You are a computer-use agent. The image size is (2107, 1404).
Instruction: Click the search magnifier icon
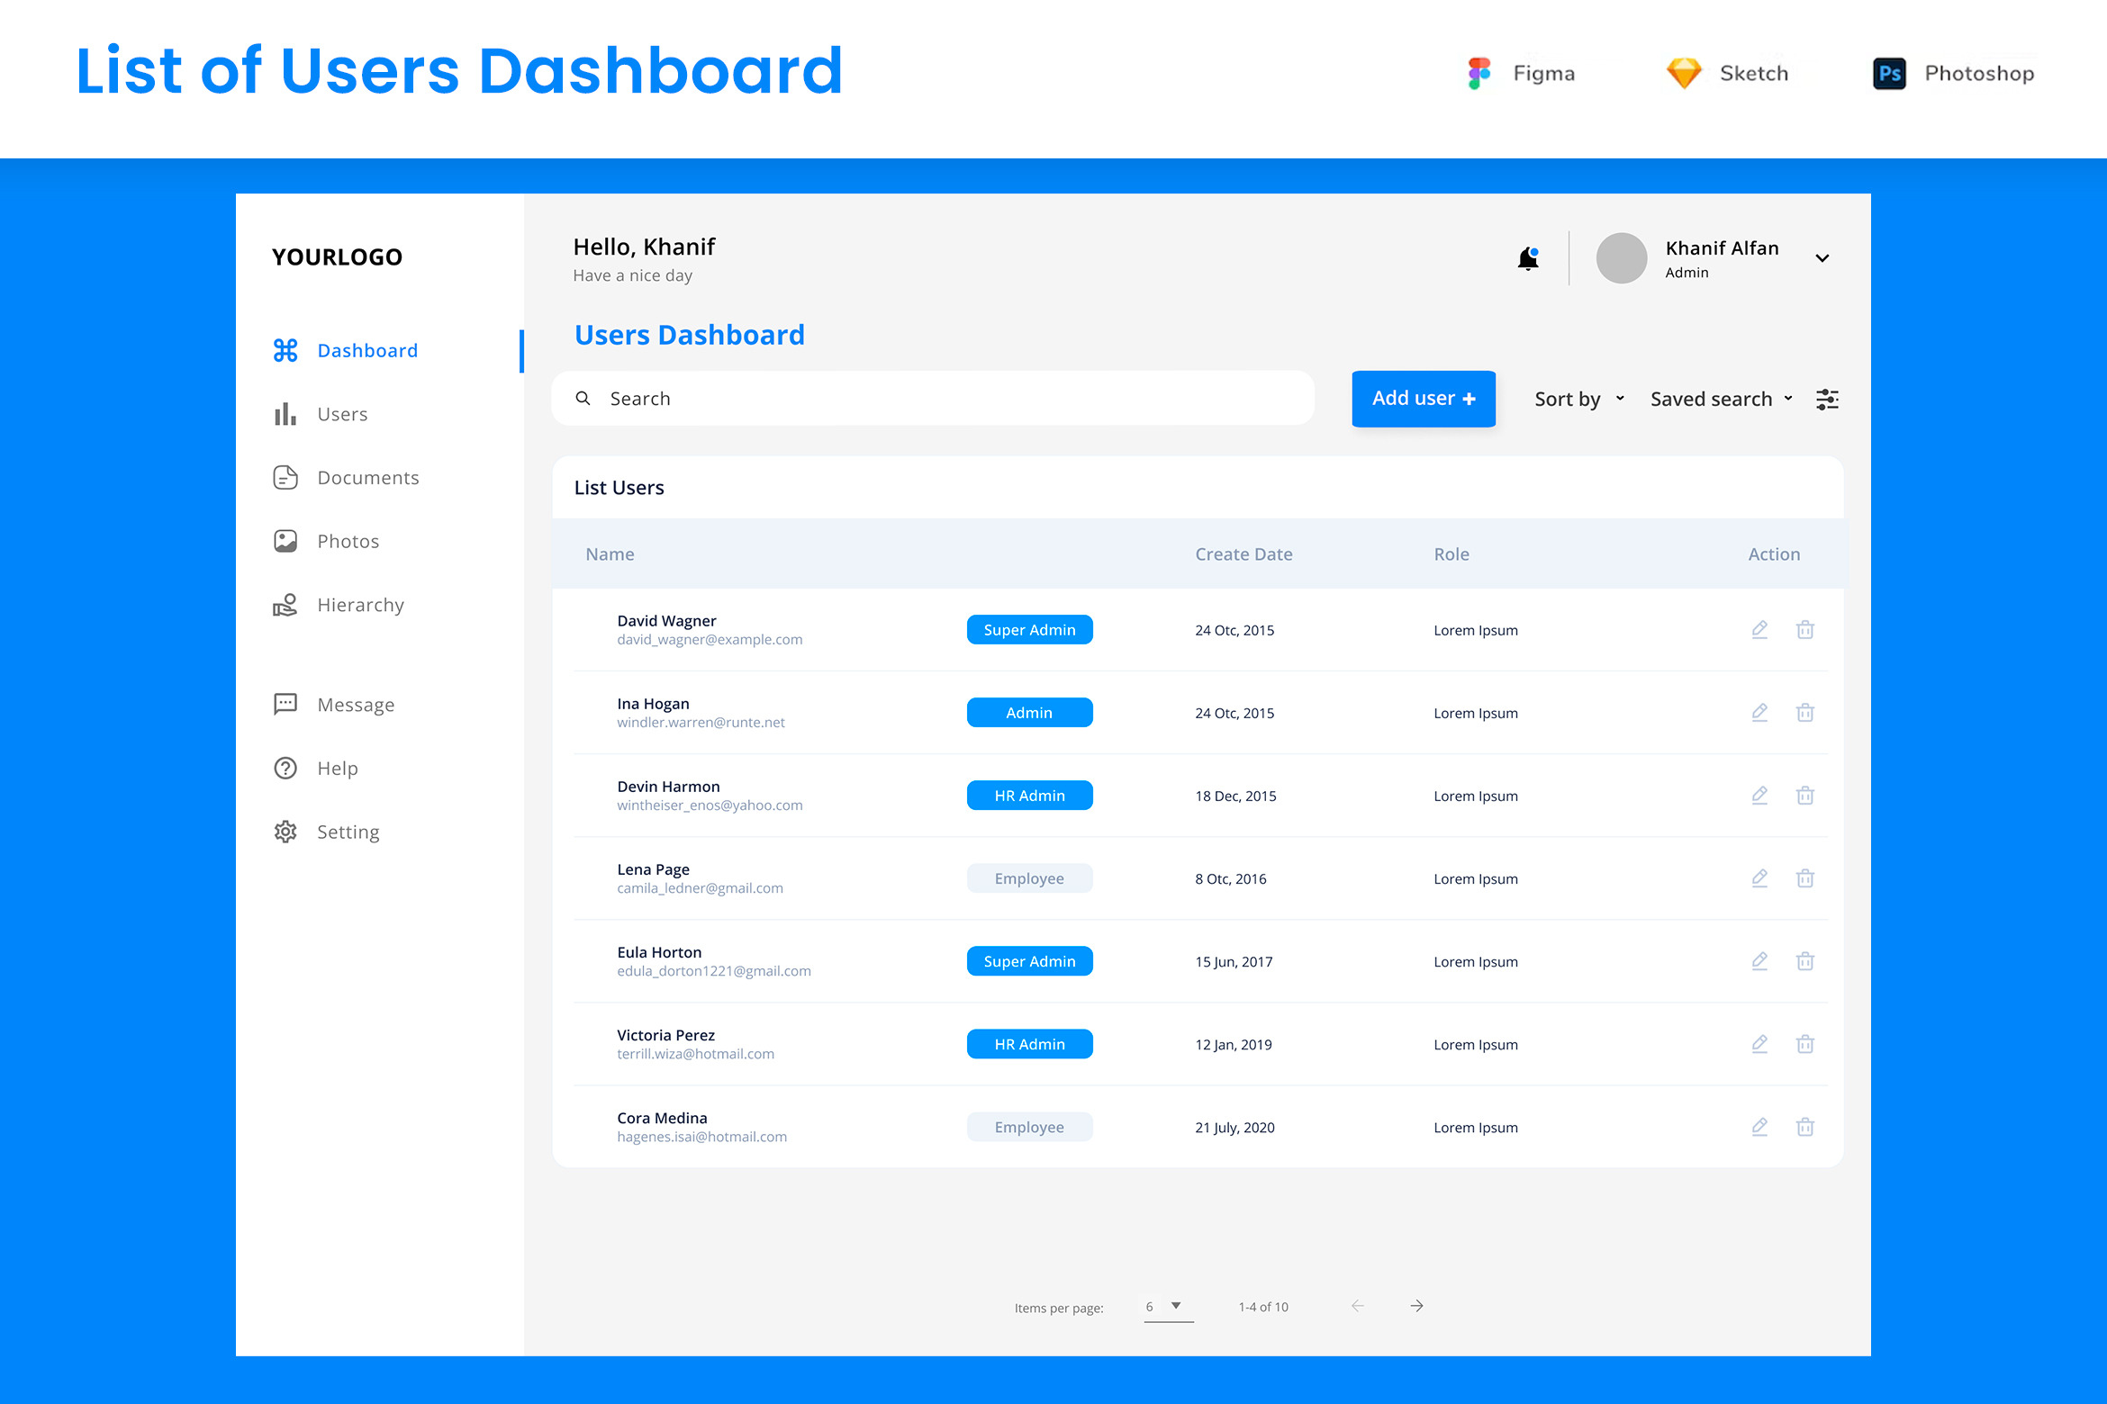click(x=583, y=399)
